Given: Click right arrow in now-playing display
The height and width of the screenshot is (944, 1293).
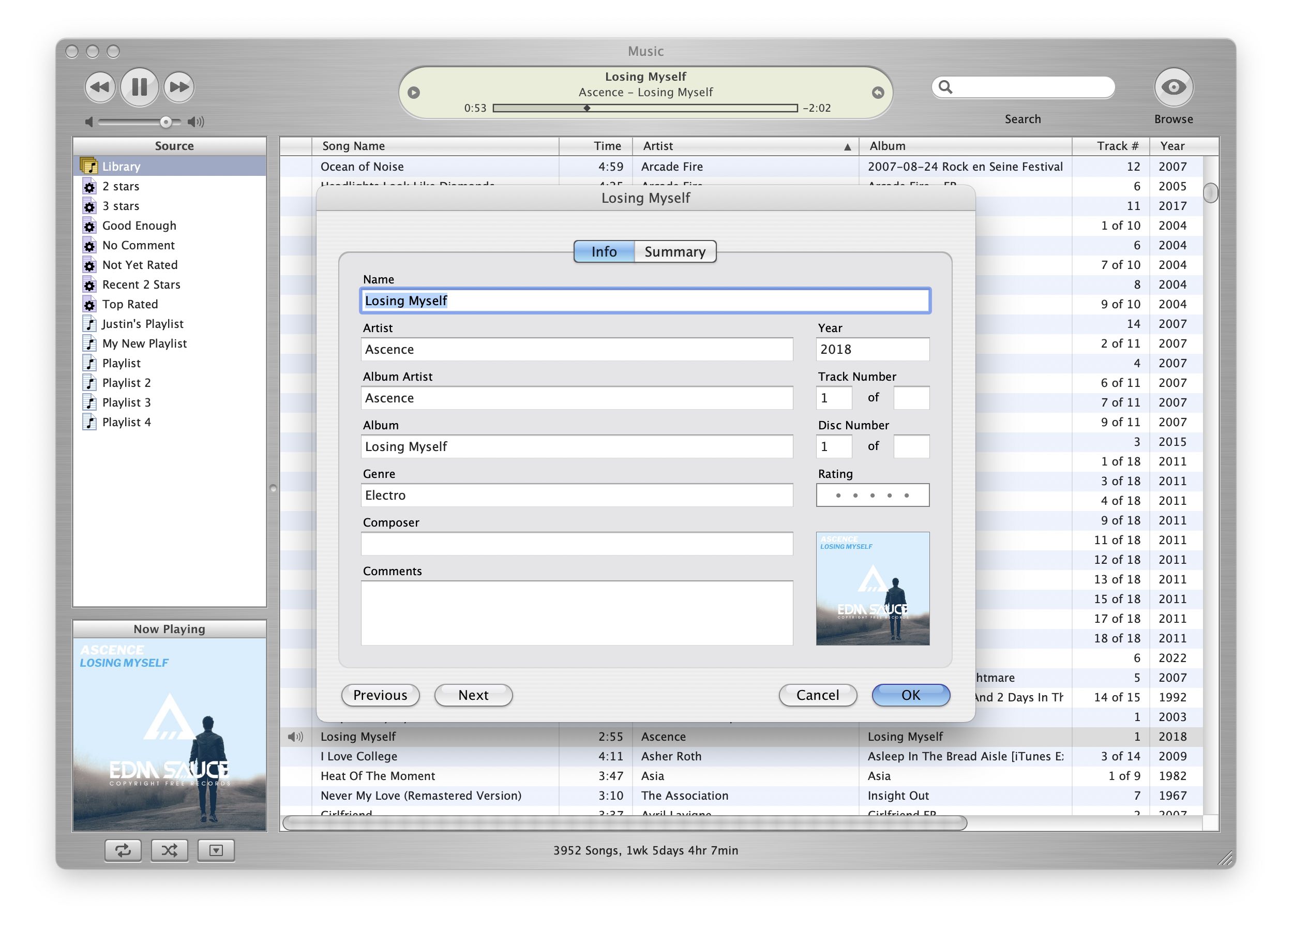Looking at the screenshot, I should 878,93.
